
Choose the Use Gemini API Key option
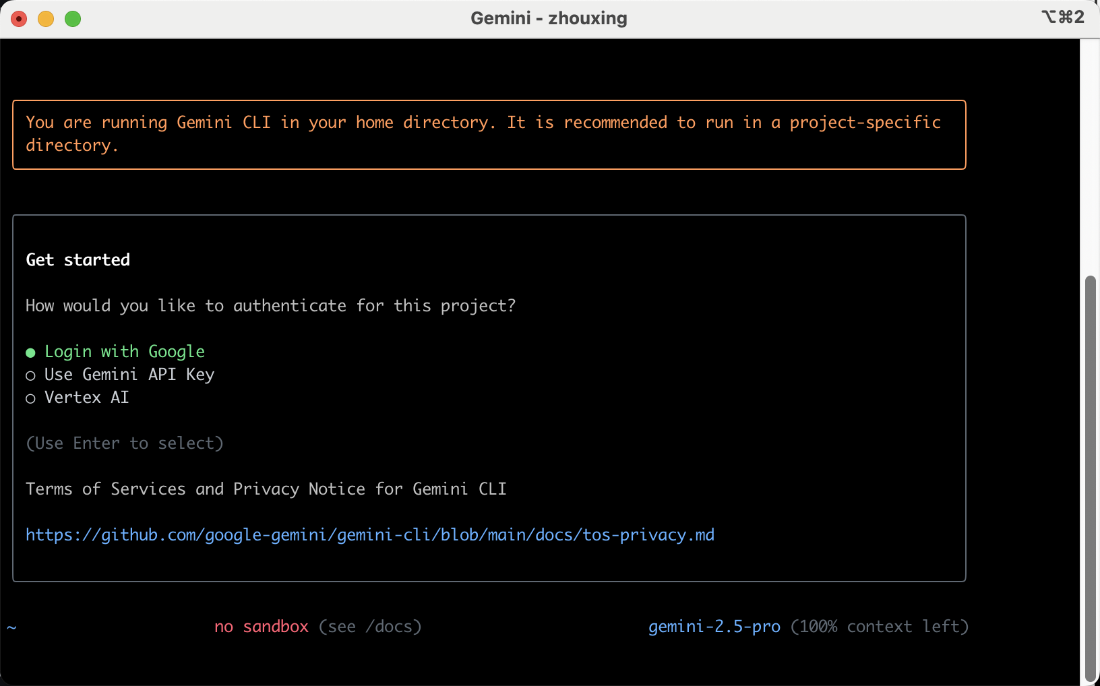pyautogui.click(x=129, y=375)
